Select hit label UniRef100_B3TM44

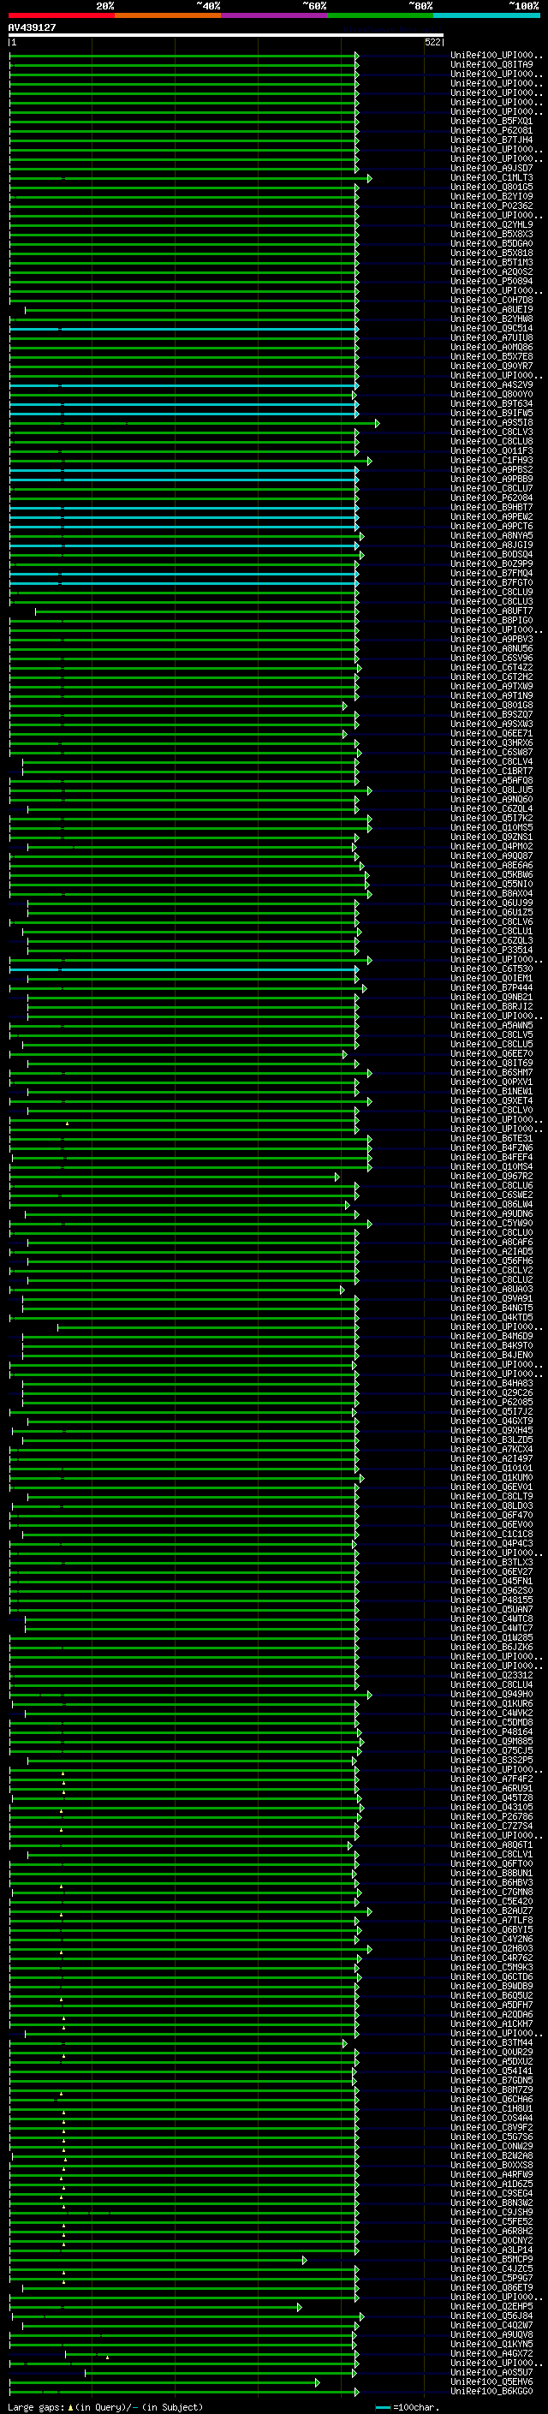pyautogui.click(x=491, y=2042)
